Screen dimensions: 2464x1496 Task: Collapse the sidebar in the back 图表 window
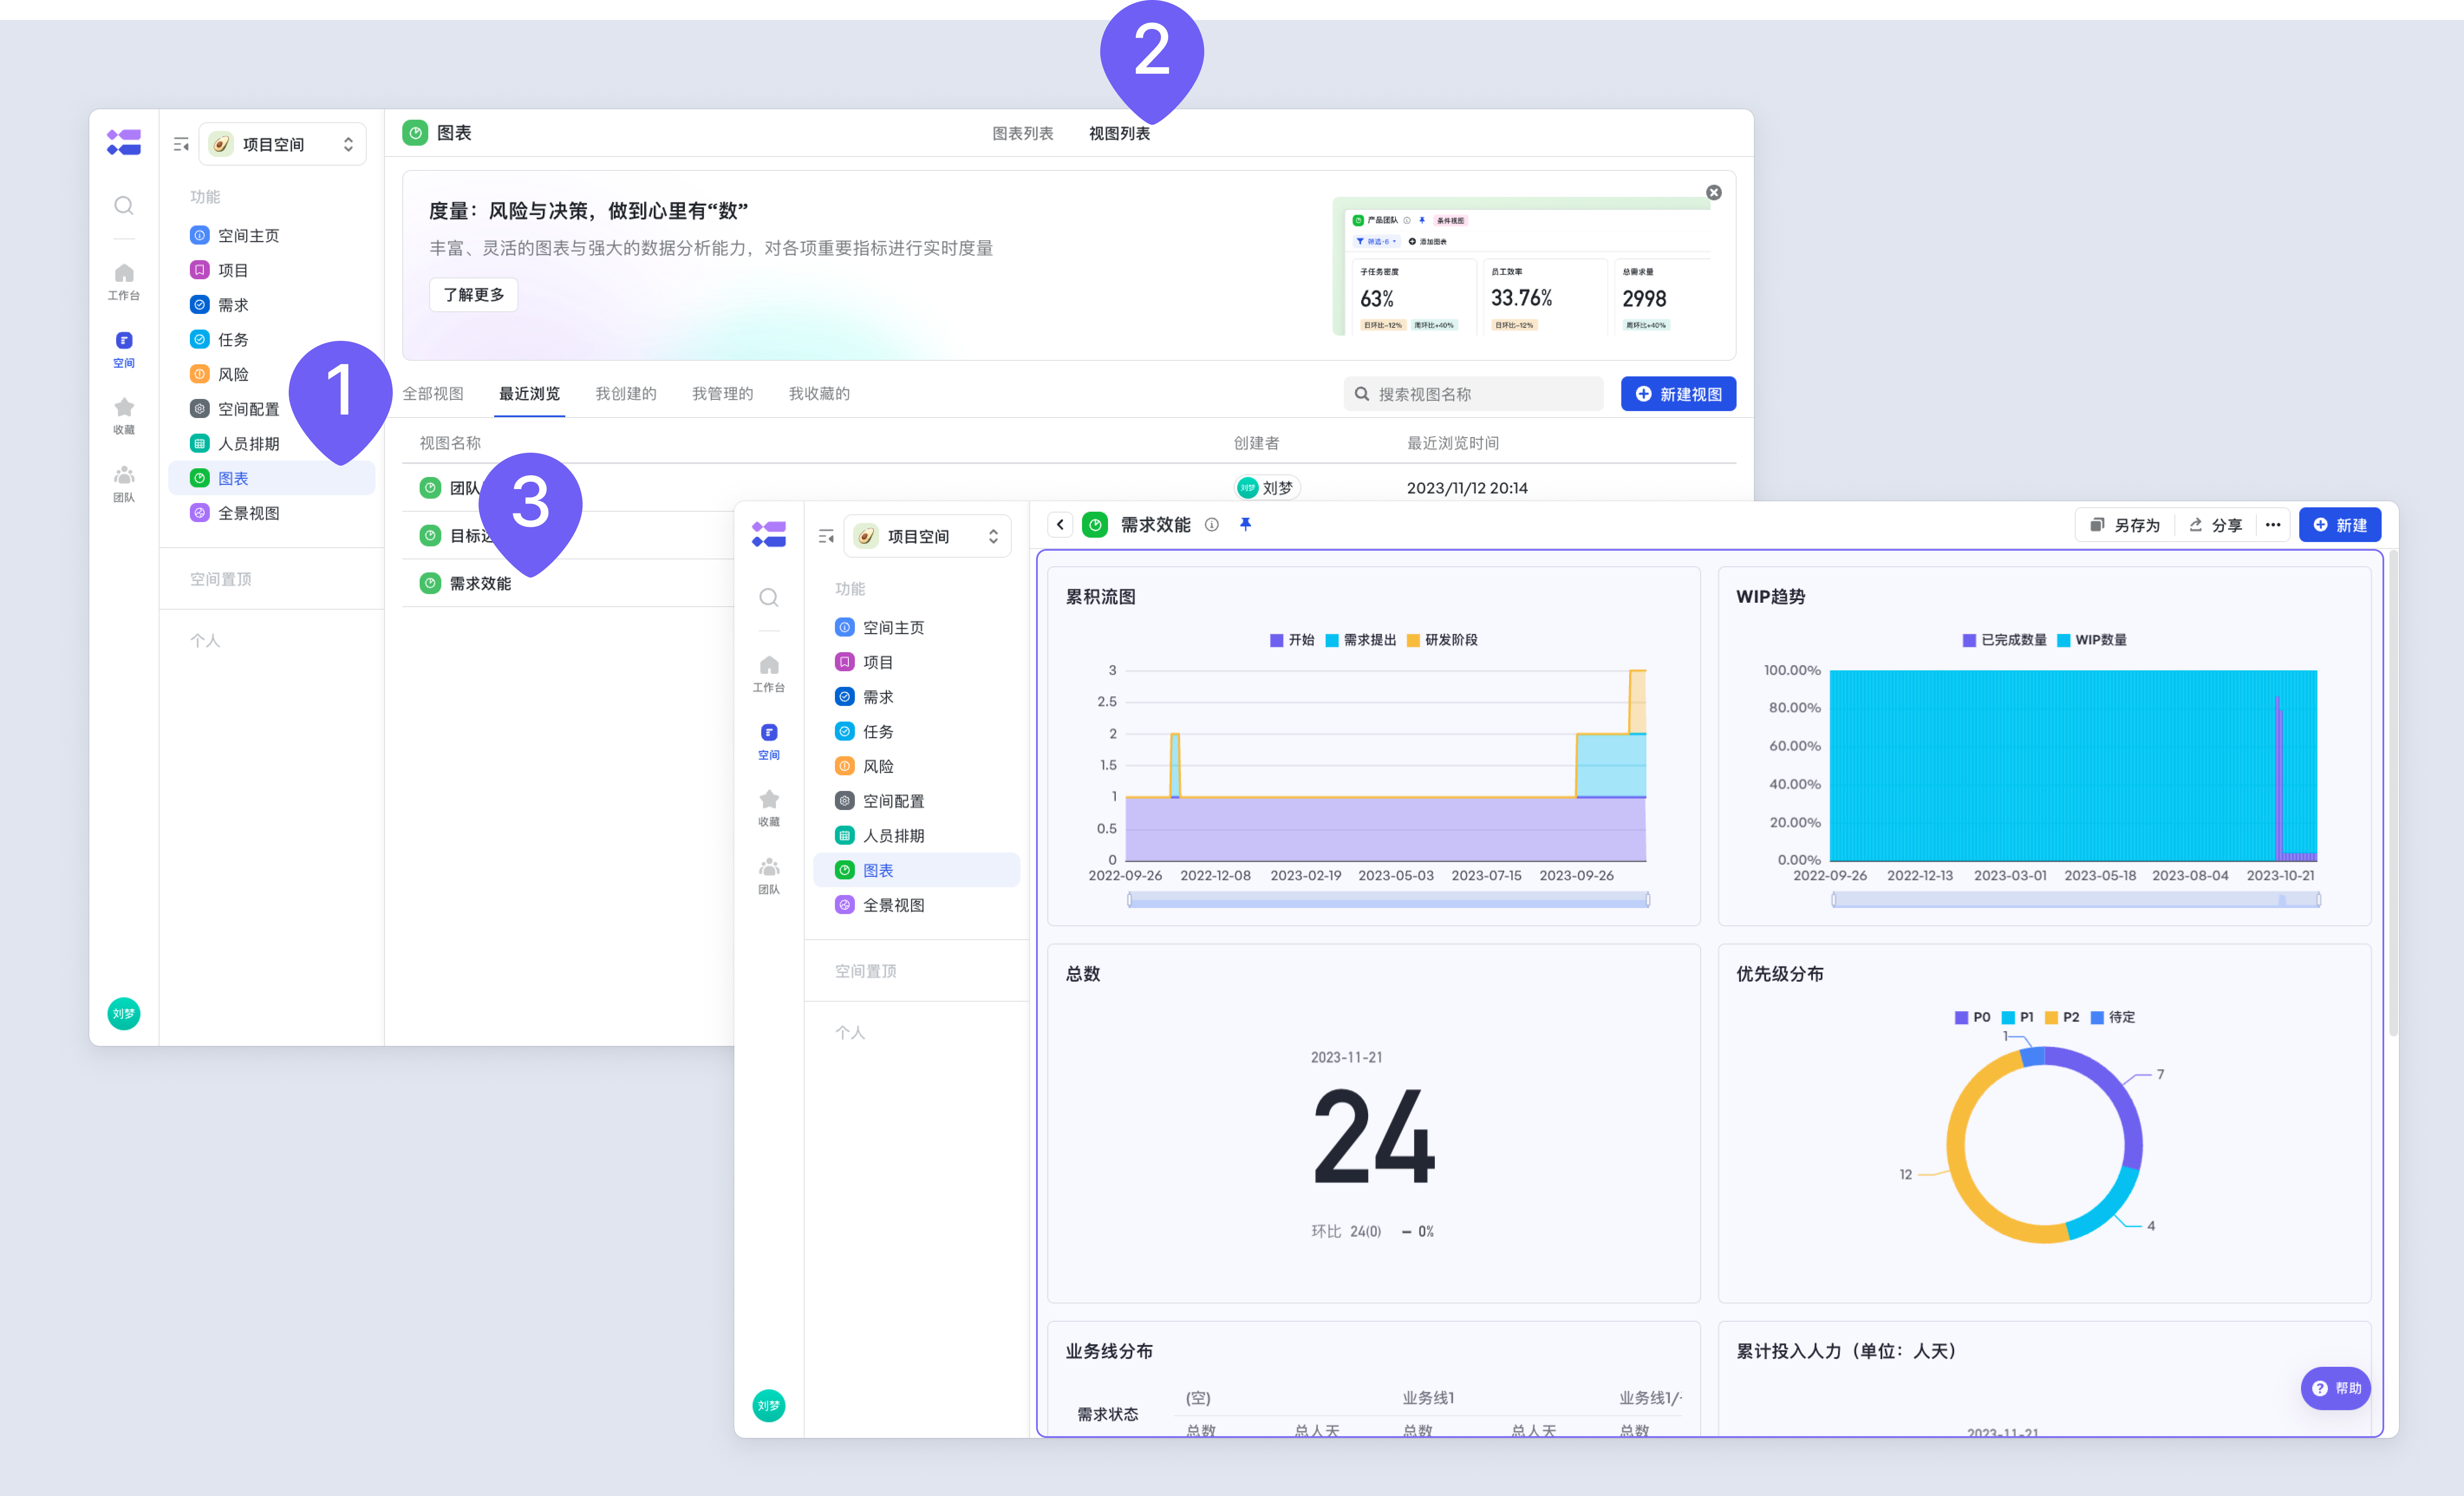click(181, 145)
